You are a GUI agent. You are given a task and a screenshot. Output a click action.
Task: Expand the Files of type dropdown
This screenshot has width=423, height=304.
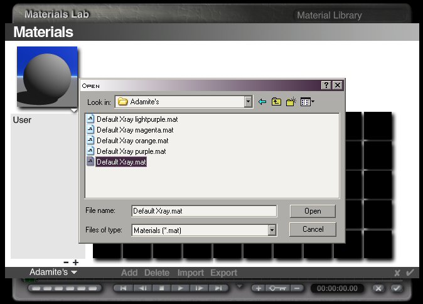(272, 231)
